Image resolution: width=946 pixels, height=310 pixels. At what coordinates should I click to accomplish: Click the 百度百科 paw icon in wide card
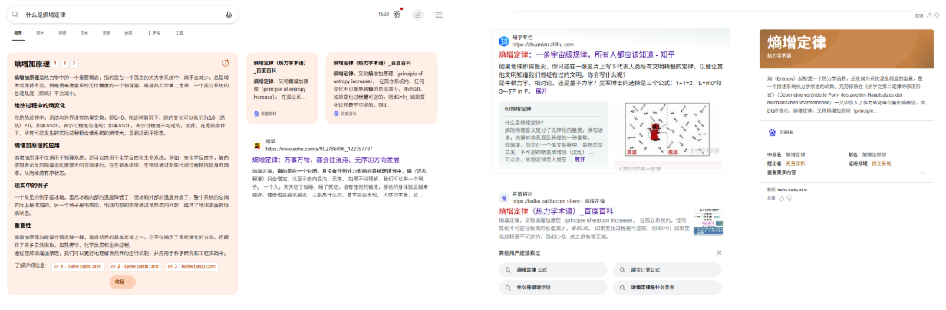pos(335,113)
